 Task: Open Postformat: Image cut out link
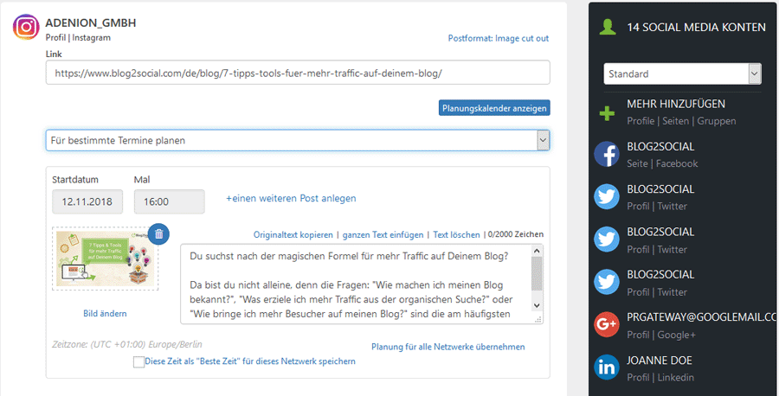499,38
